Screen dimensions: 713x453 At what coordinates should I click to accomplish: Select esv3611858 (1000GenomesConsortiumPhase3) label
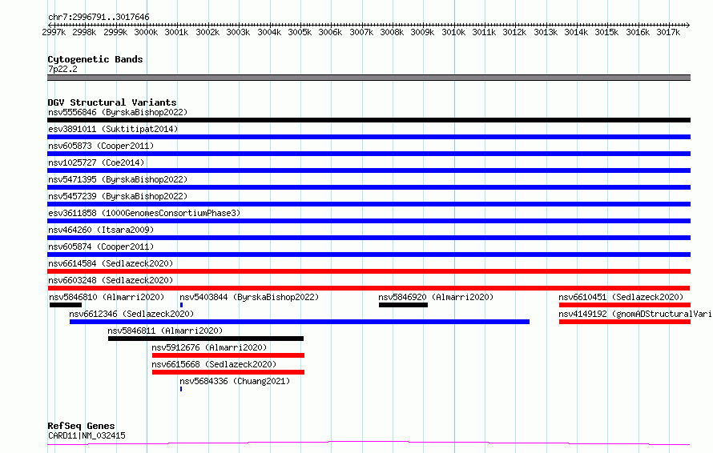click(x=144, y=213)
